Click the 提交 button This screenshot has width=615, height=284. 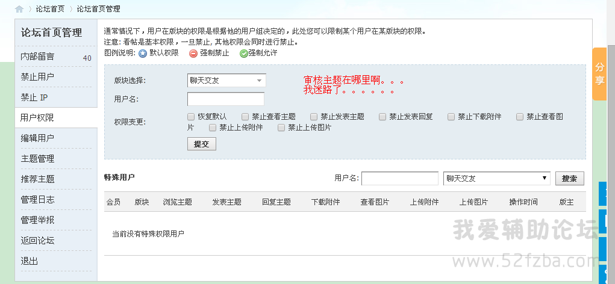202,144
